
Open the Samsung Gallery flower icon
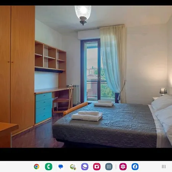coord(123,167)
